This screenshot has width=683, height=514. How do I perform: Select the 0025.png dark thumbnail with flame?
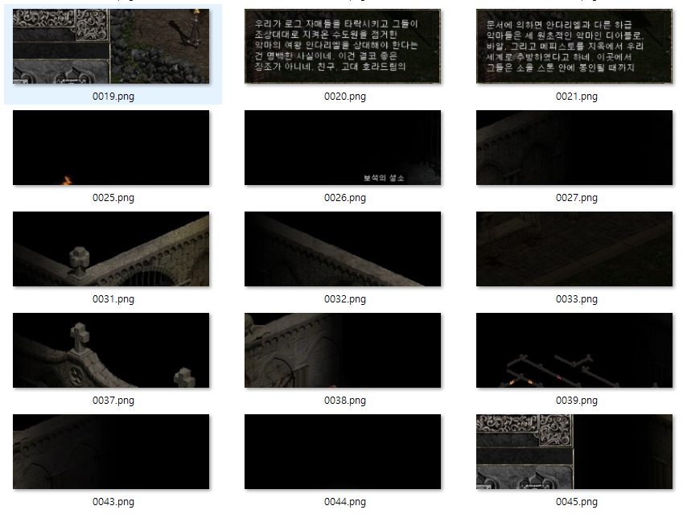[x=111, y=148]
